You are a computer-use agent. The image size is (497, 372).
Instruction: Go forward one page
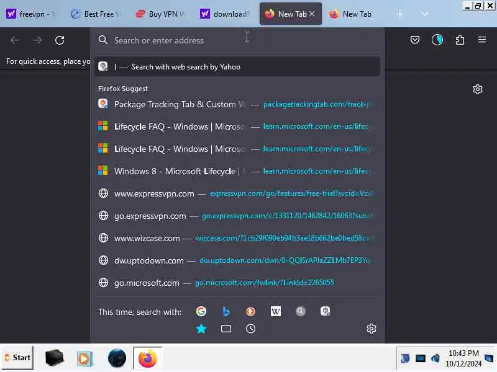tap(37, 40)
